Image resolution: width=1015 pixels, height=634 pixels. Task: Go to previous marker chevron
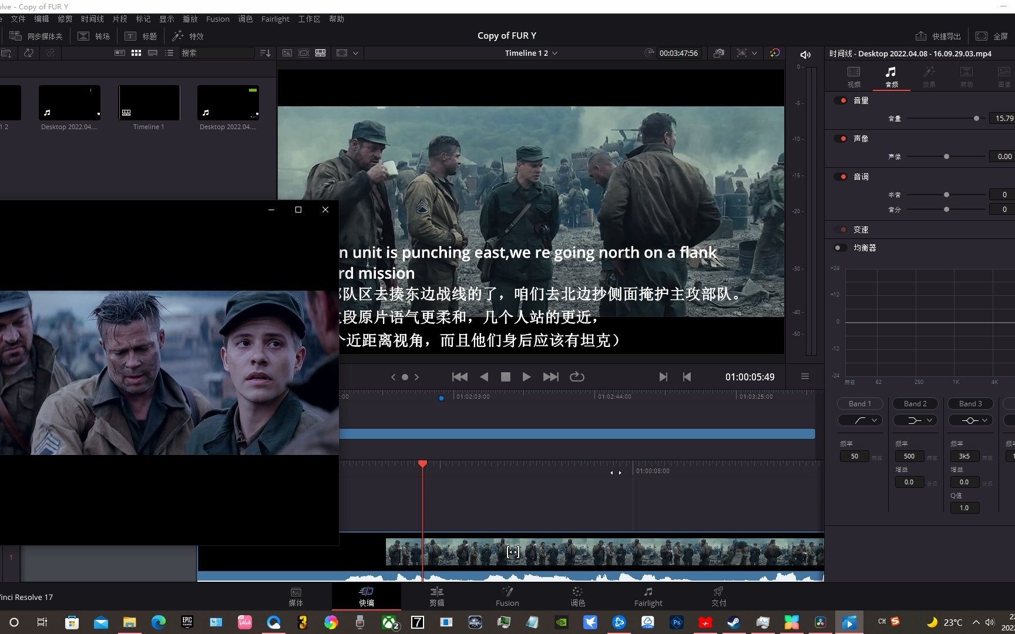[x=393, y=377]
